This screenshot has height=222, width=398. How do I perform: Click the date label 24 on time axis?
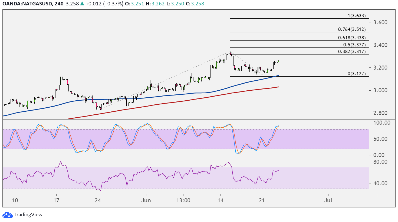coord(98,200)
